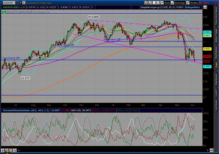Click the Free Drawn S/R label near December
Image resolution: width=219 pixels, height=154 pixels.
[112, 40]
